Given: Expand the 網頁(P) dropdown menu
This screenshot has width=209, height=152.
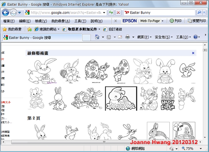Looking at the screenshot, I should tap(144, 37).
